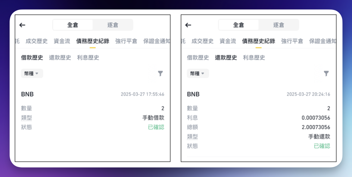Click 類型 label in right panel

[x=192, y=136]
